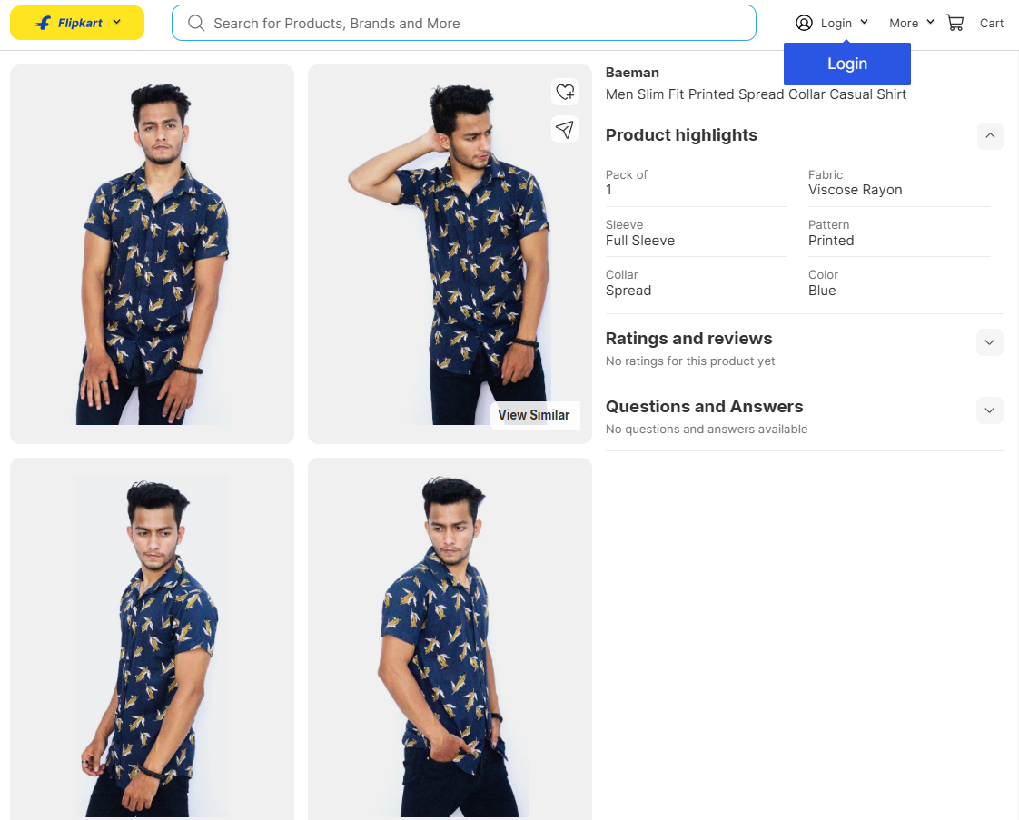Viewport: 1019px width, 820px height.
Task: Expand the More options dropdown
Action: pyautogui.click(x=932, y=23)
